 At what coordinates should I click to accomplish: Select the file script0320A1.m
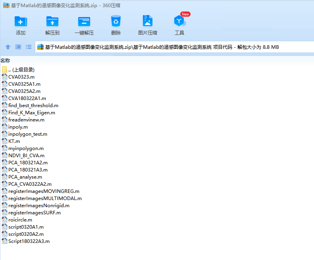[x=26, y=227]
